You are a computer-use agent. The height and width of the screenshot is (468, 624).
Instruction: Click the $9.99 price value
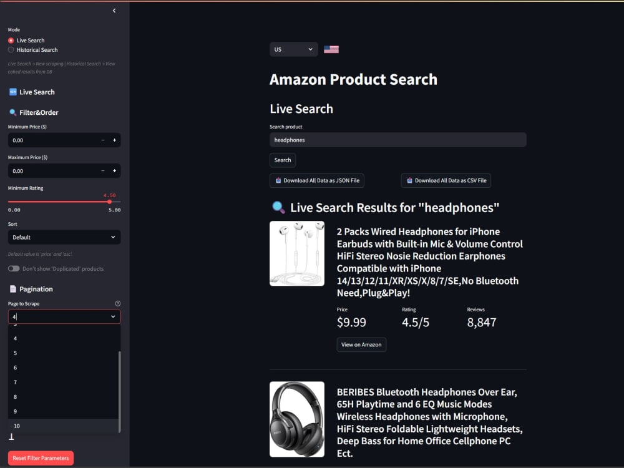click(351, 323)
